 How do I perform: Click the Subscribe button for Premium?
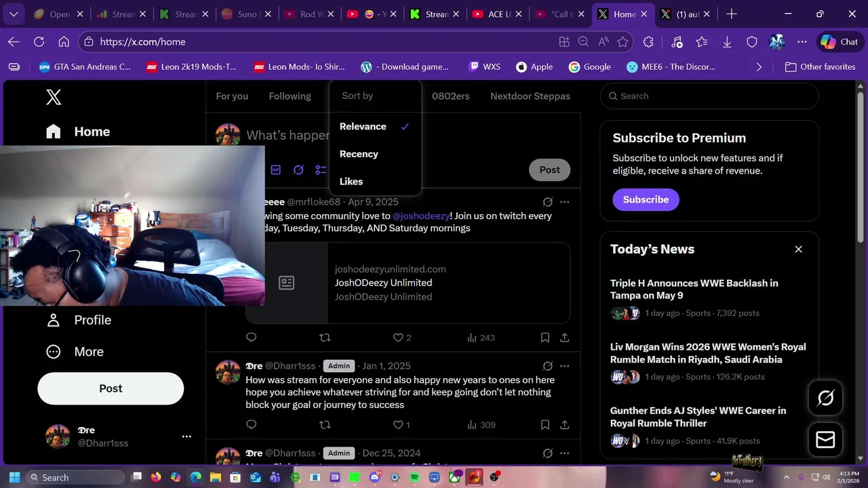tap(646, 199)
